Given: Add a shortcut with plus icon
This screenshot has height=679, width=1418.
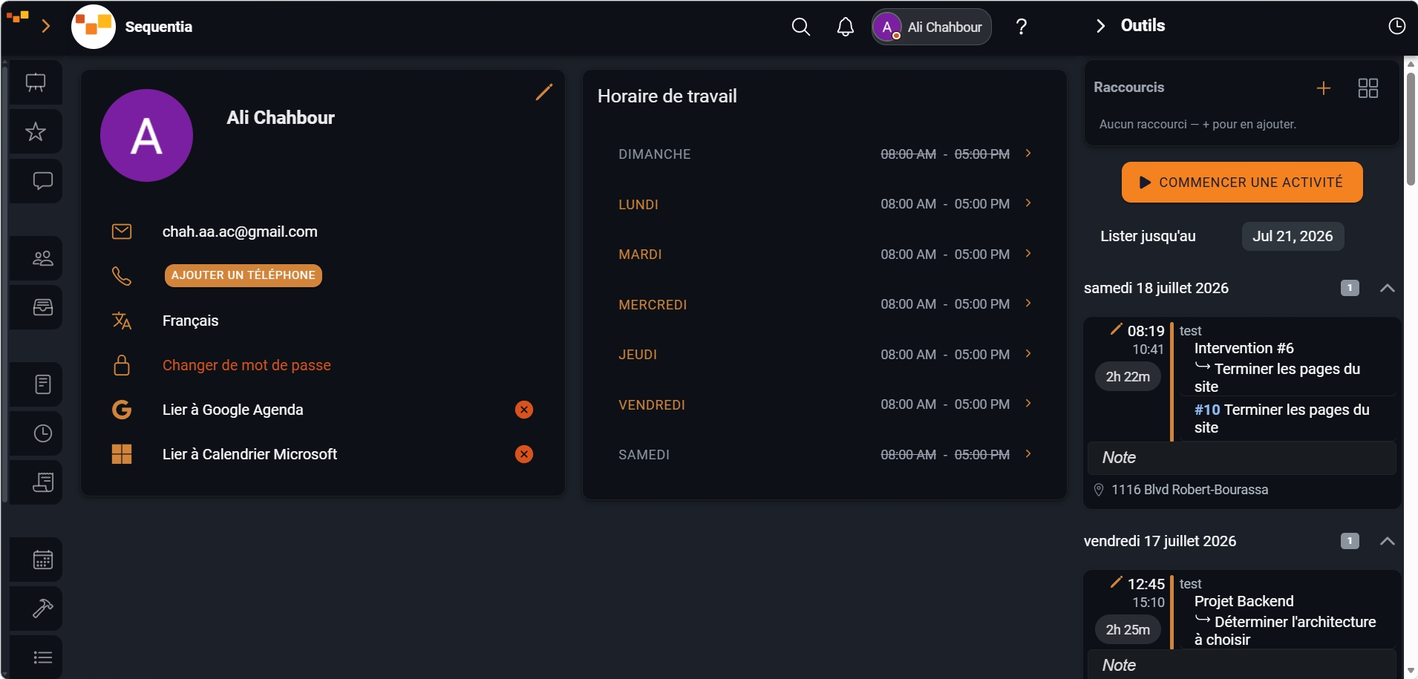Looking at the screenshot, I should tap(1324, 88).
